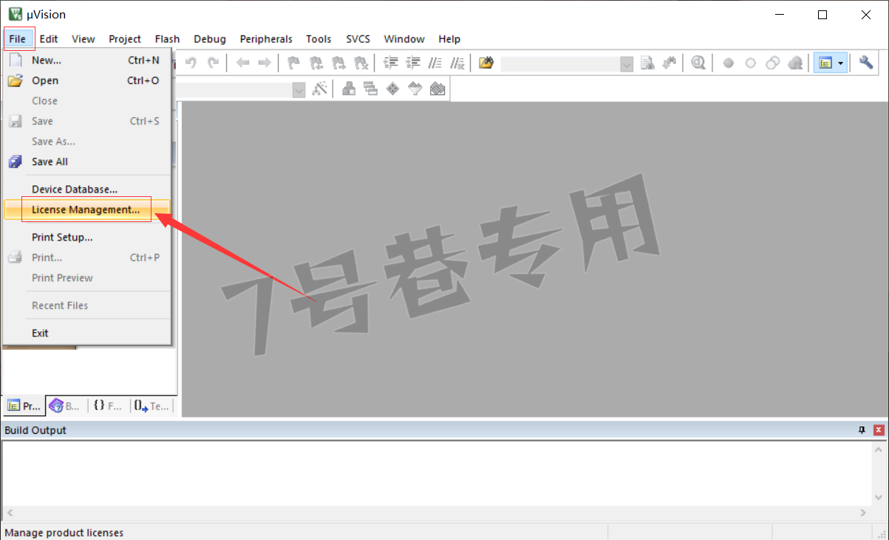This screenshot has width=889, height=540.
Task: Close the File menu via File
Action: tap(18, 39)
